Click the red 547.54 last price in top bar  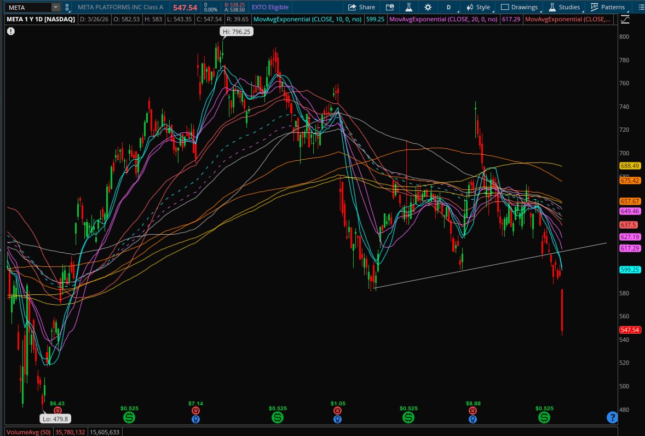click(185, 8)
